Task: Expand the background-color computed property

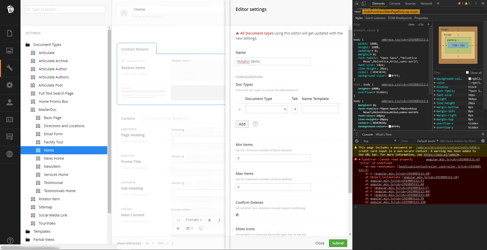Action: point(435,79)
